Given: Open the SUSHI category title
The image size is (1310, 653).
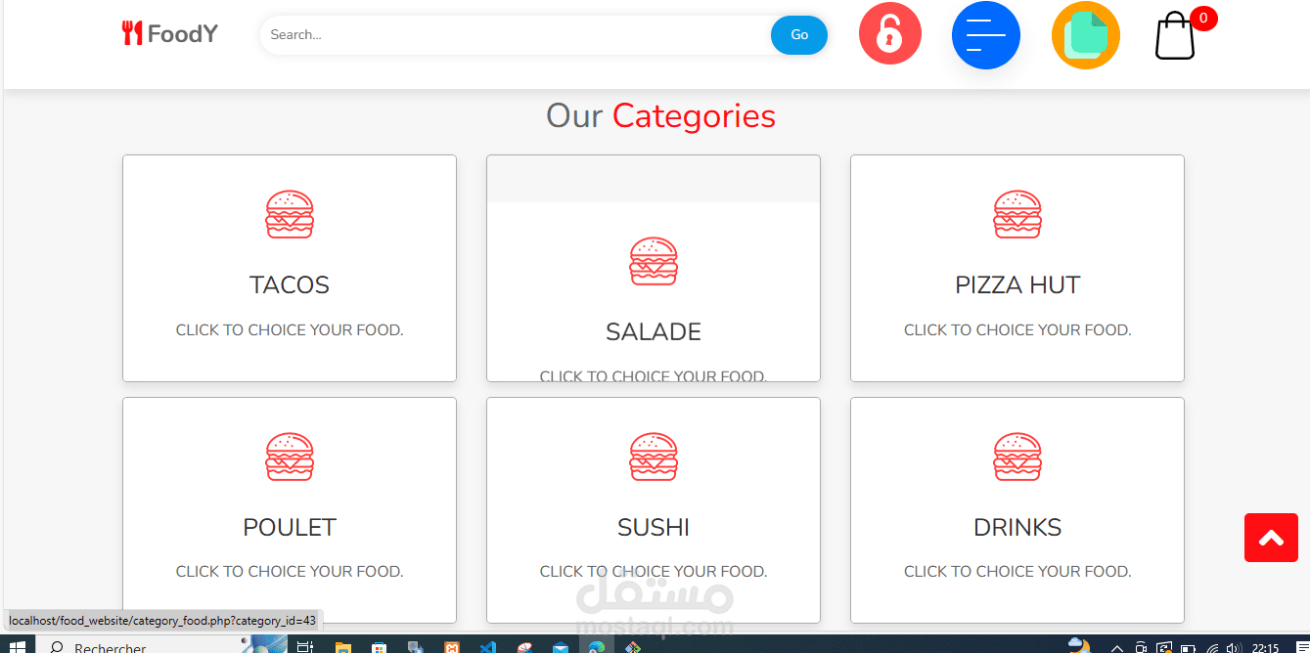Looking at the screenshot, I should [654, 528].
